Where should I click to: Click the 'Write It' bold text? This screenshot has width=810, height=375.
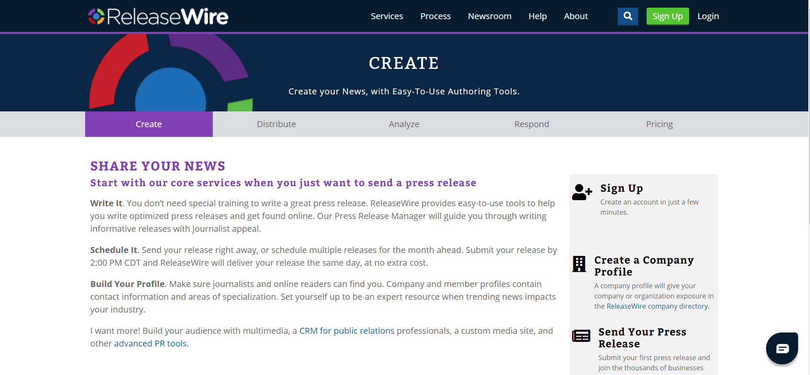coord(106,203)
